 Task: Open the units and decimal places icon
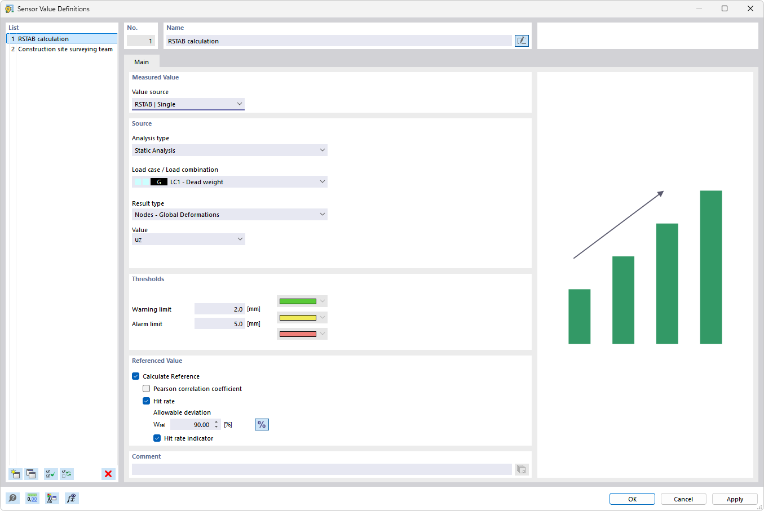[x=32, y=498]
